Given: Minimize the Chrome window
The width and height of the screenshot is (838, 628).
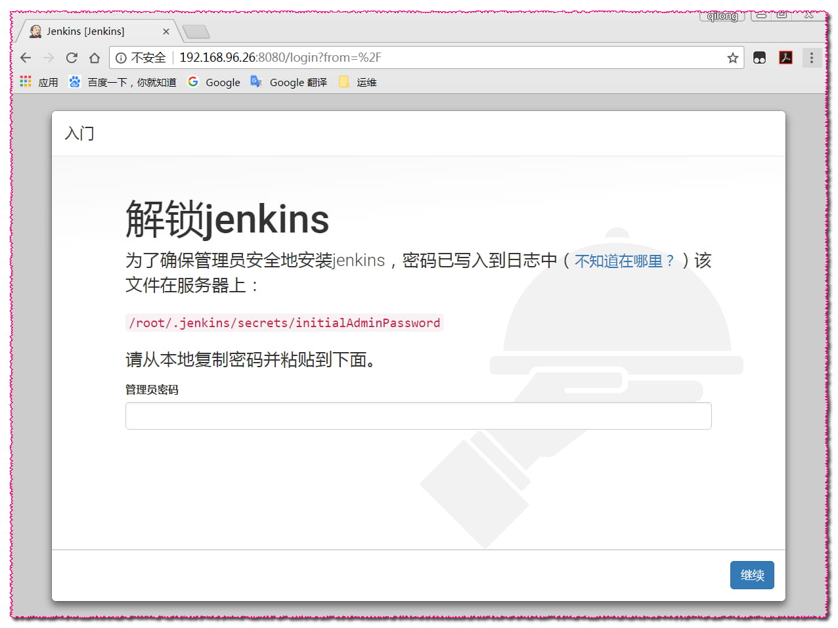Looking at the screenshot, I should pos(761,15).
